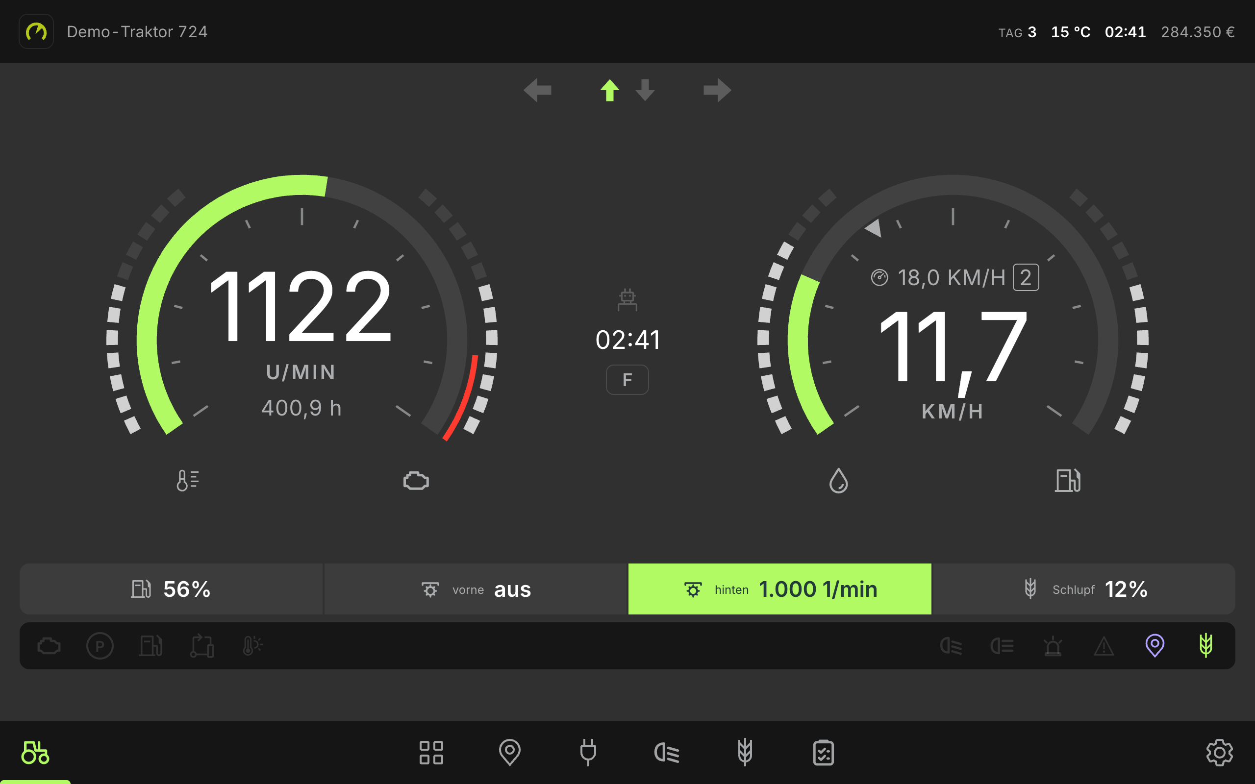Click cruise control 18,0 KM/H readout

tap(939, 278)
